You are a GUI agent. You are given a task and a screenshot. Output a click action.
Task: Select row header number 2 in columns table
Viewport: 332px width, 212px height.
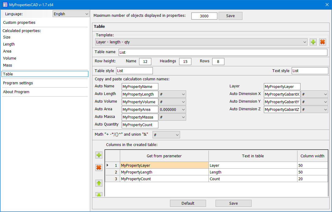113,172
